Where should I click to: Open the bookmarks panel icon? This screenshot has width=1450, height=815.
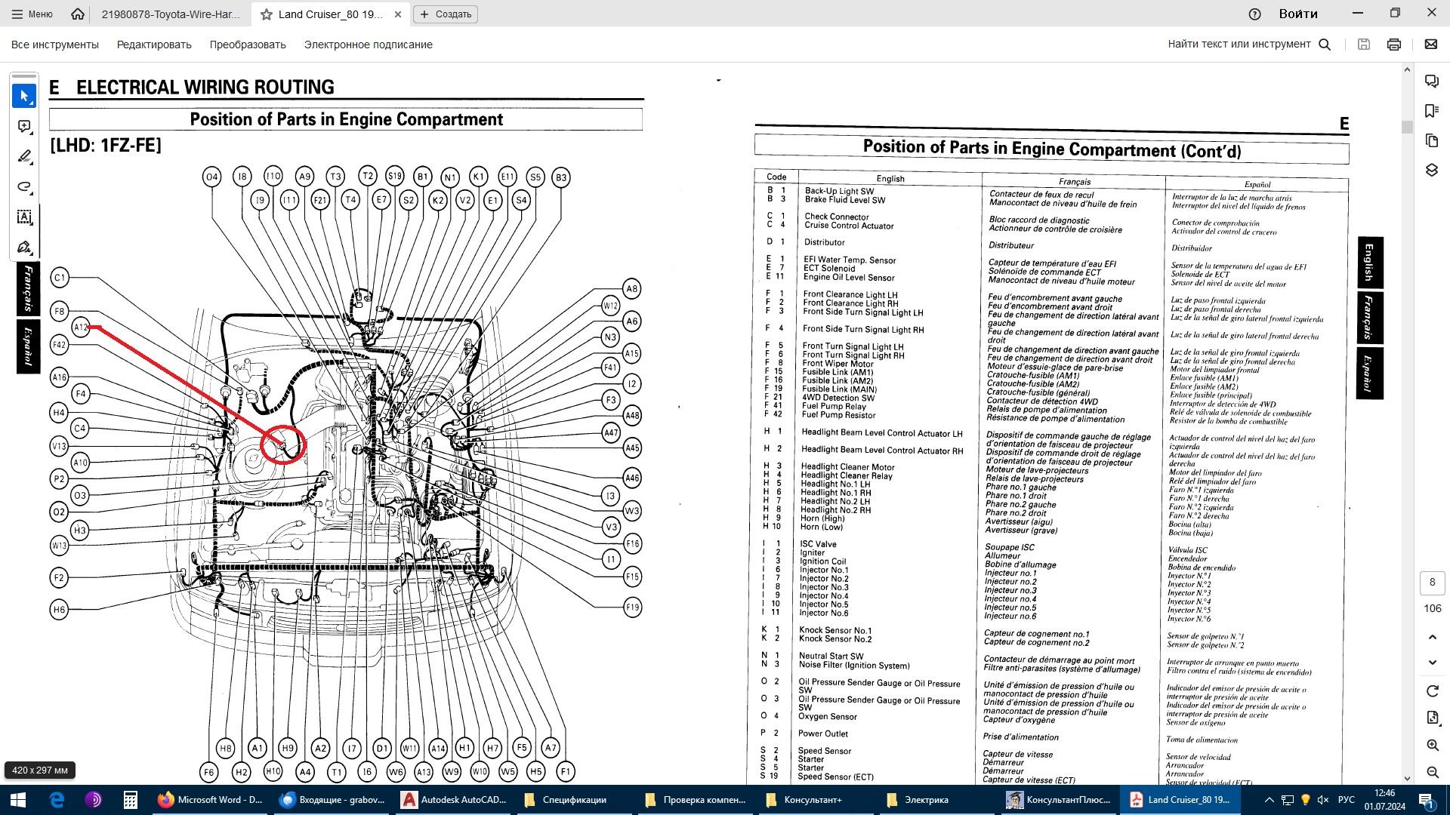coord(1431,111)
